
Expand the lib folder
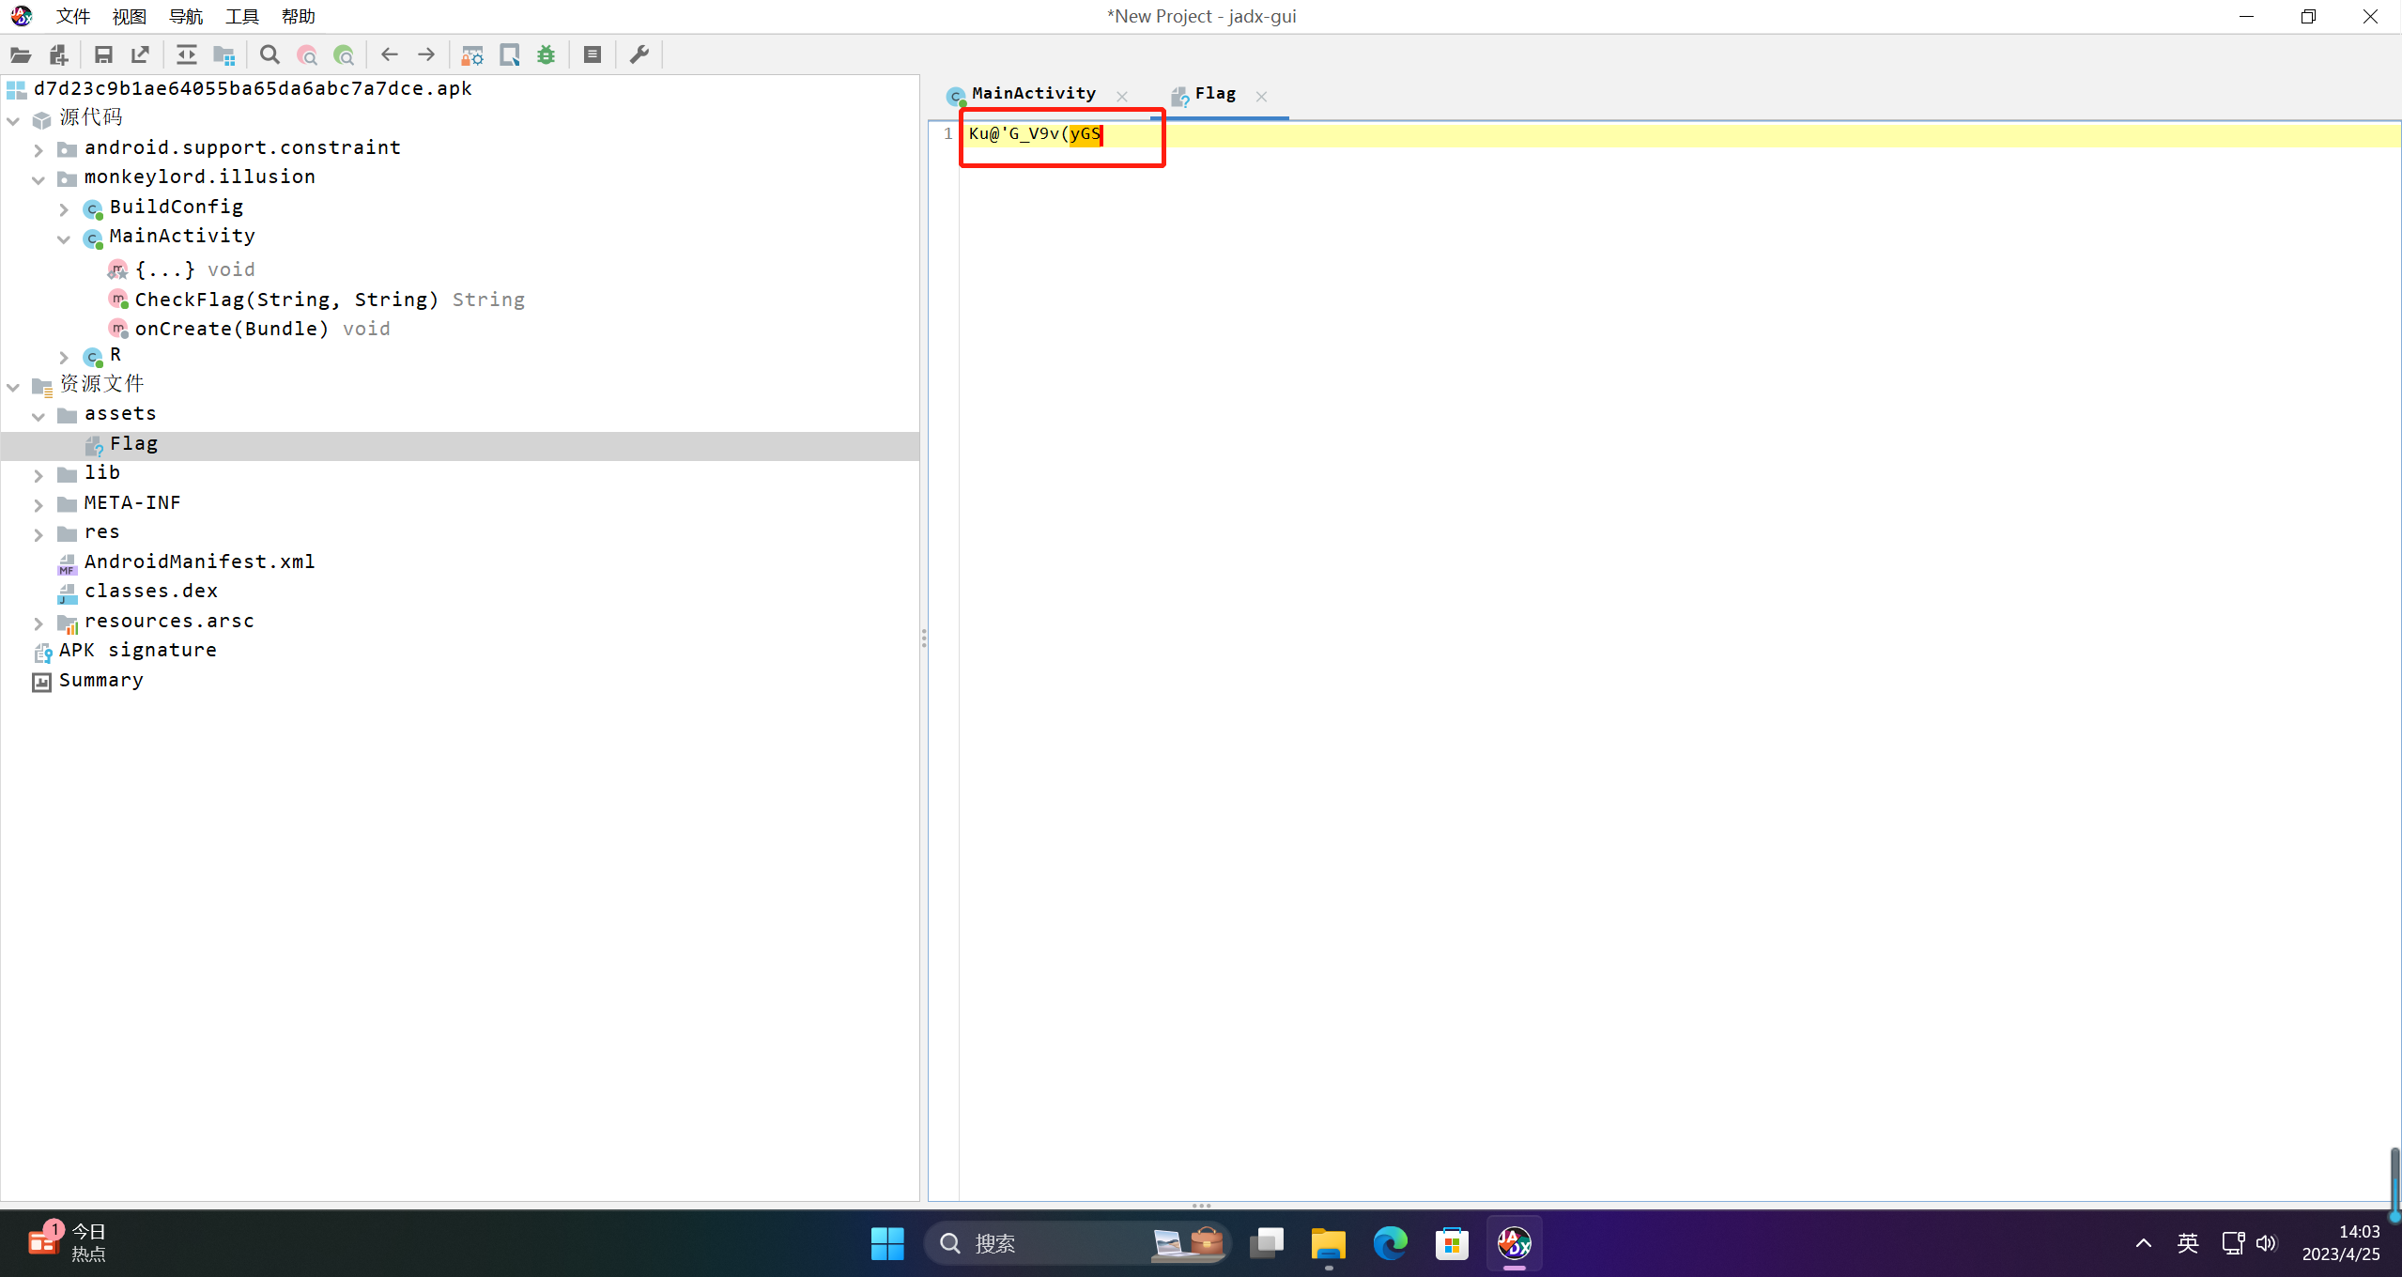tap(38, 475)
